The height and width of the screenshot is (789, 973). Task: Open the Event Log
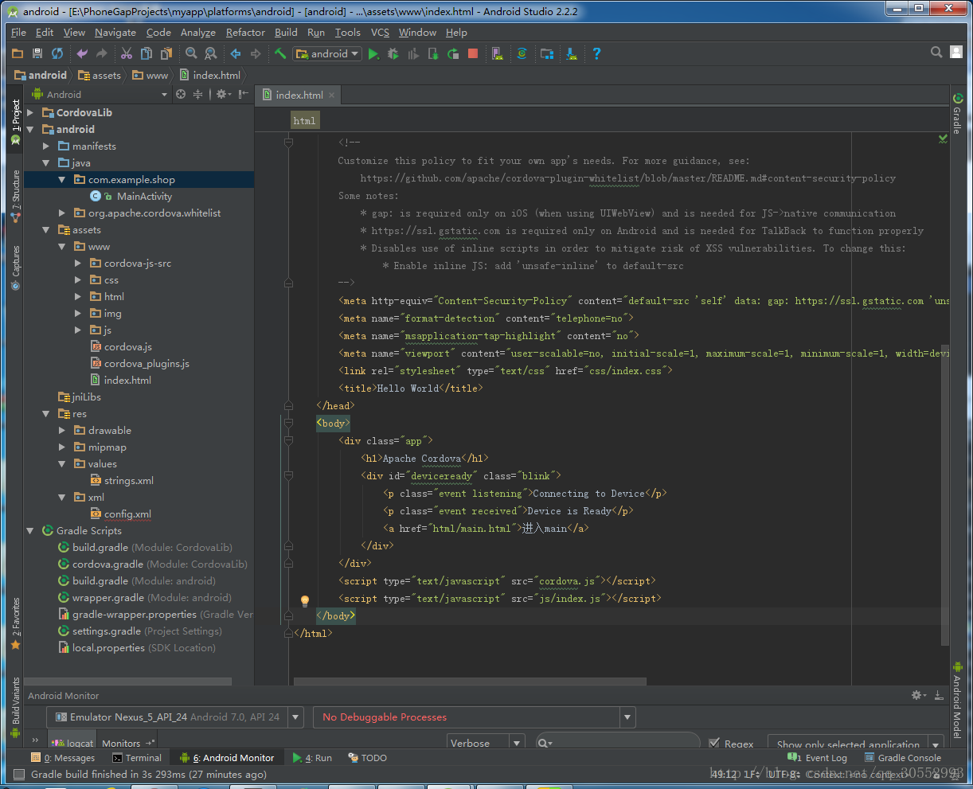[818, 758]
